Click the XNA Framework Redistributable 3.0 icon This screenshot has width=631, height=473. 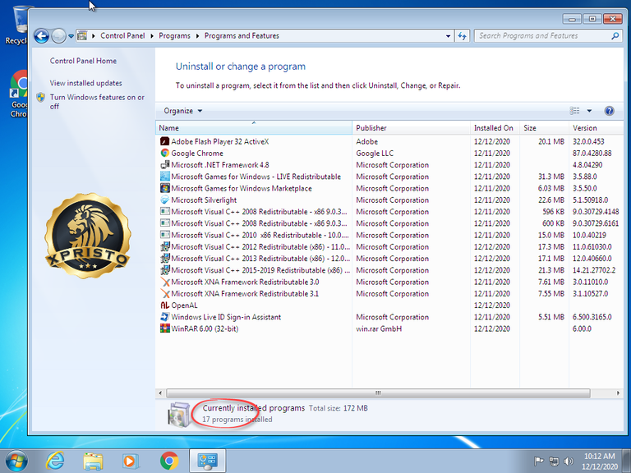coord(164,282)
